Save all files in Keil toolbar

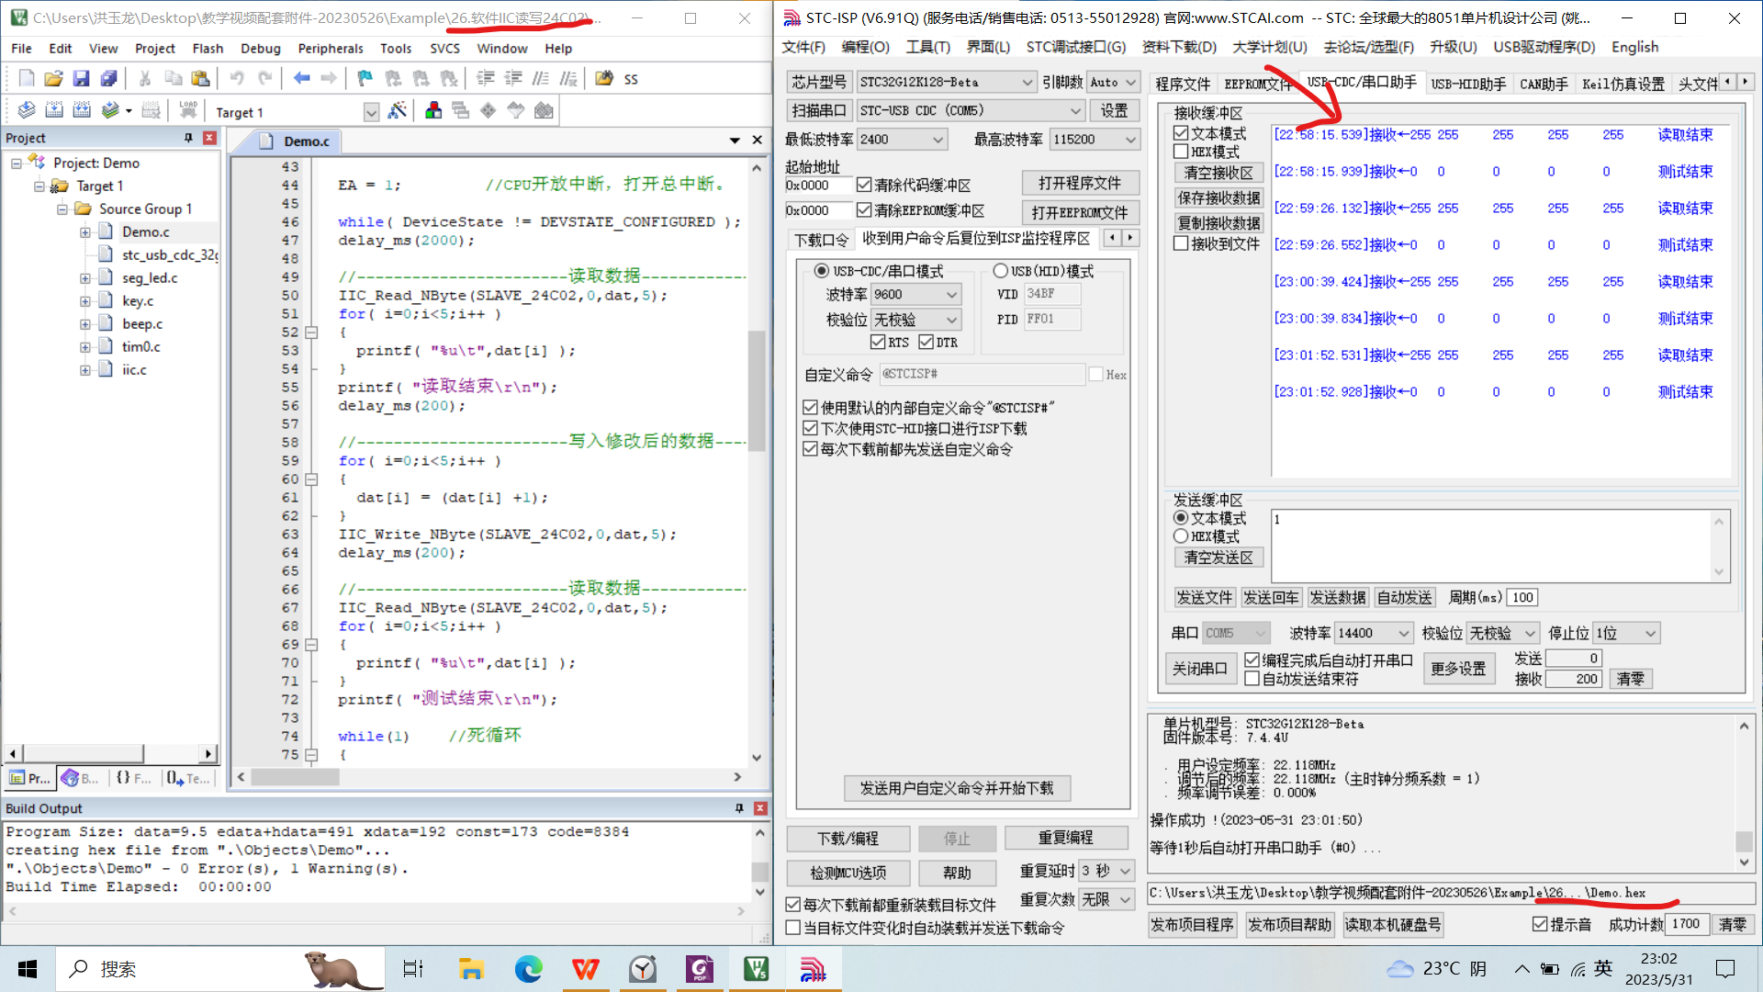108,79
